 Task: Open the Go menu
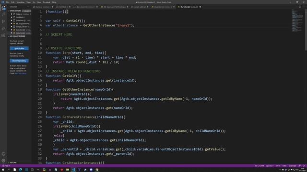tap(34, 2)
